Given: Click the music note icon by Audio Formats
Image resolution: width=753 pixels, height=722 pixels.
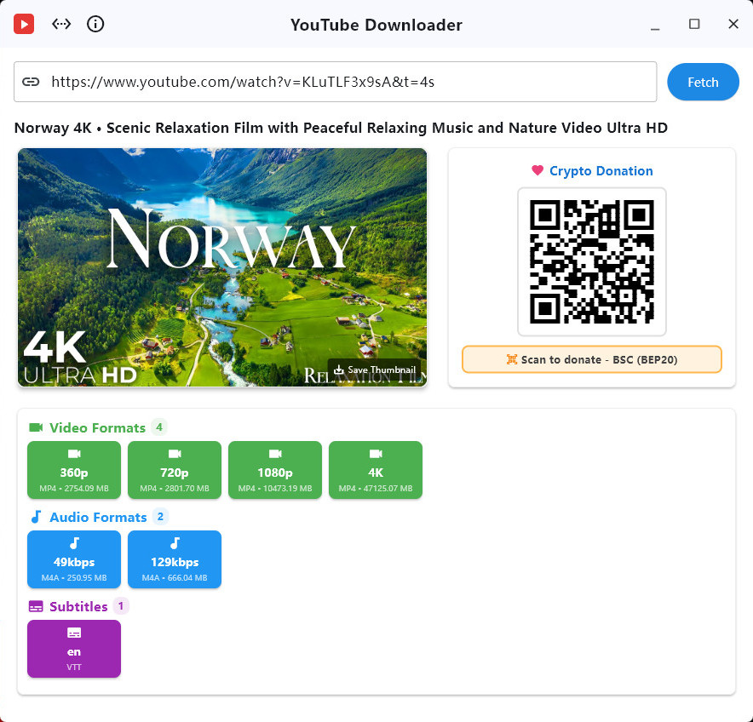Looking at the screenshot, I should click(36, 517).
